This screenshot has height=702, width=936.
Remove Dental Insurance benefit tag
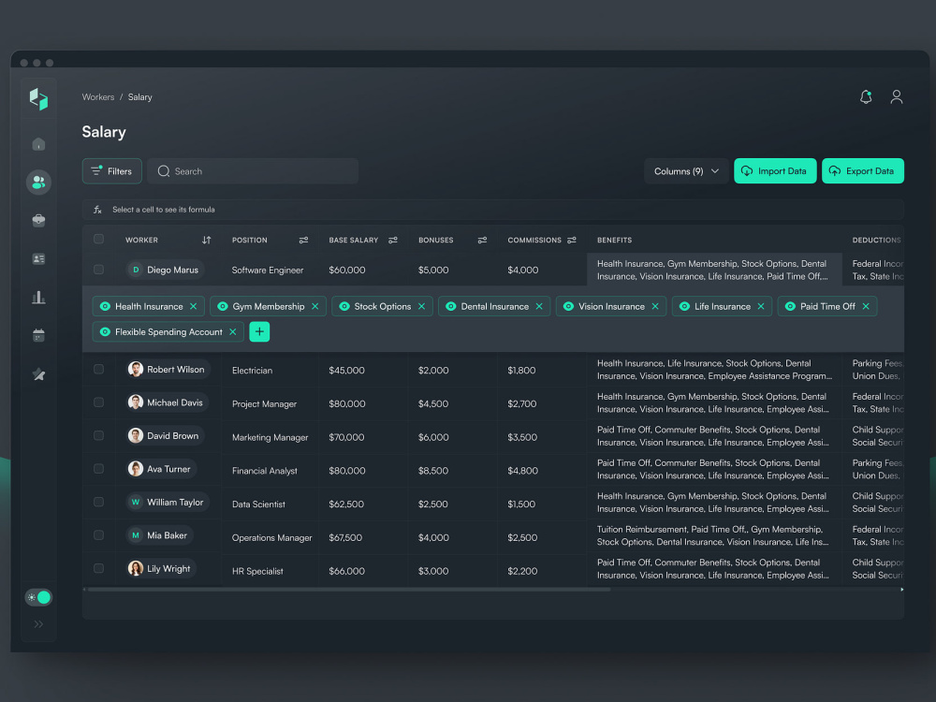pyautogui.click(x=539, y=306)
